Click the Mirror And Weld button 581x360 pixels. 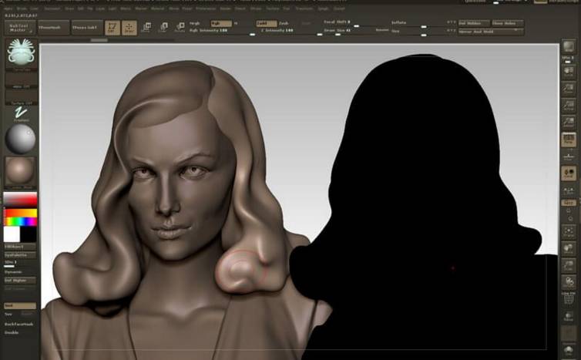(x=491, y=32)
